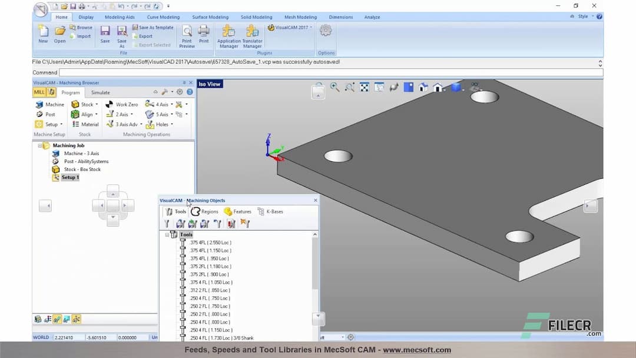The height and width of the screenshot is (358, 636).
Task: Open the Curve Modeling ribbon menu
Action: click(x=163, y=17)
